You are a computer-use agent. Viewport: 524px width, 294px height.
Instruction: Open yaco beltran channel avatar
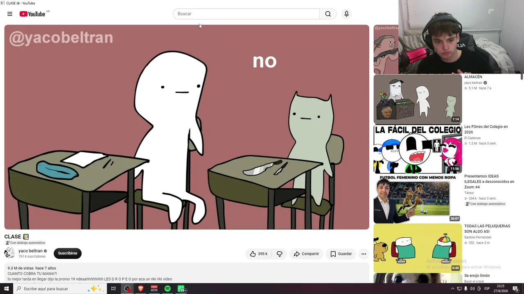pyautogui.click(x=10, y=253)
